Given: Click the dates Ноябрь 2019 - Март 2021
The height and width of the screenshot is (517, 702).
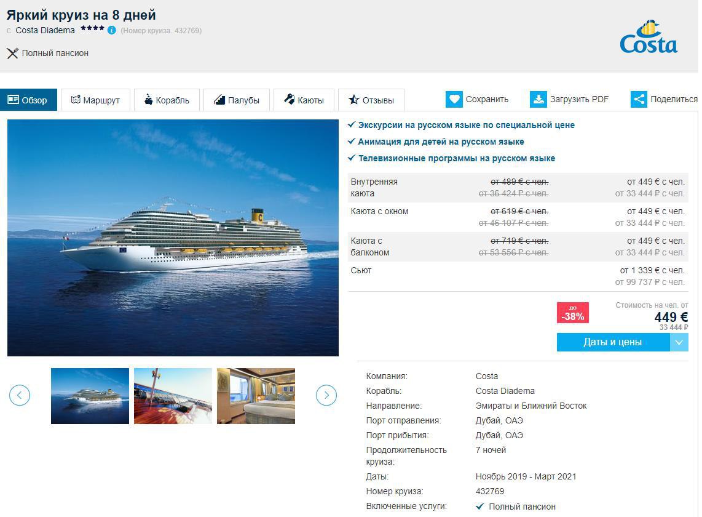Looking at the screenshot, I should pyautogui.click(x=526, y=476).
